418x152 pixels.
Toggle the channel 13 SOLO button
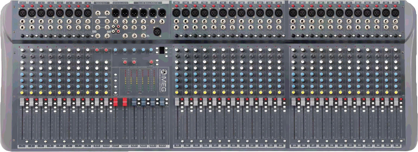click(182, 141)
